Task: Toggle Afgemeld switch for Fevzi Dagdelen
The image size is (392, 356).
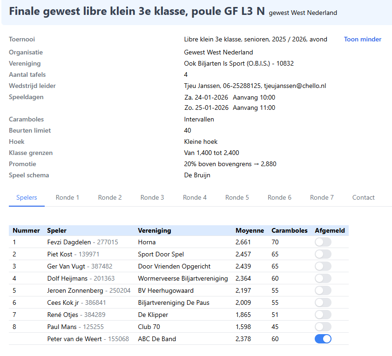Action: coord(323,242)
